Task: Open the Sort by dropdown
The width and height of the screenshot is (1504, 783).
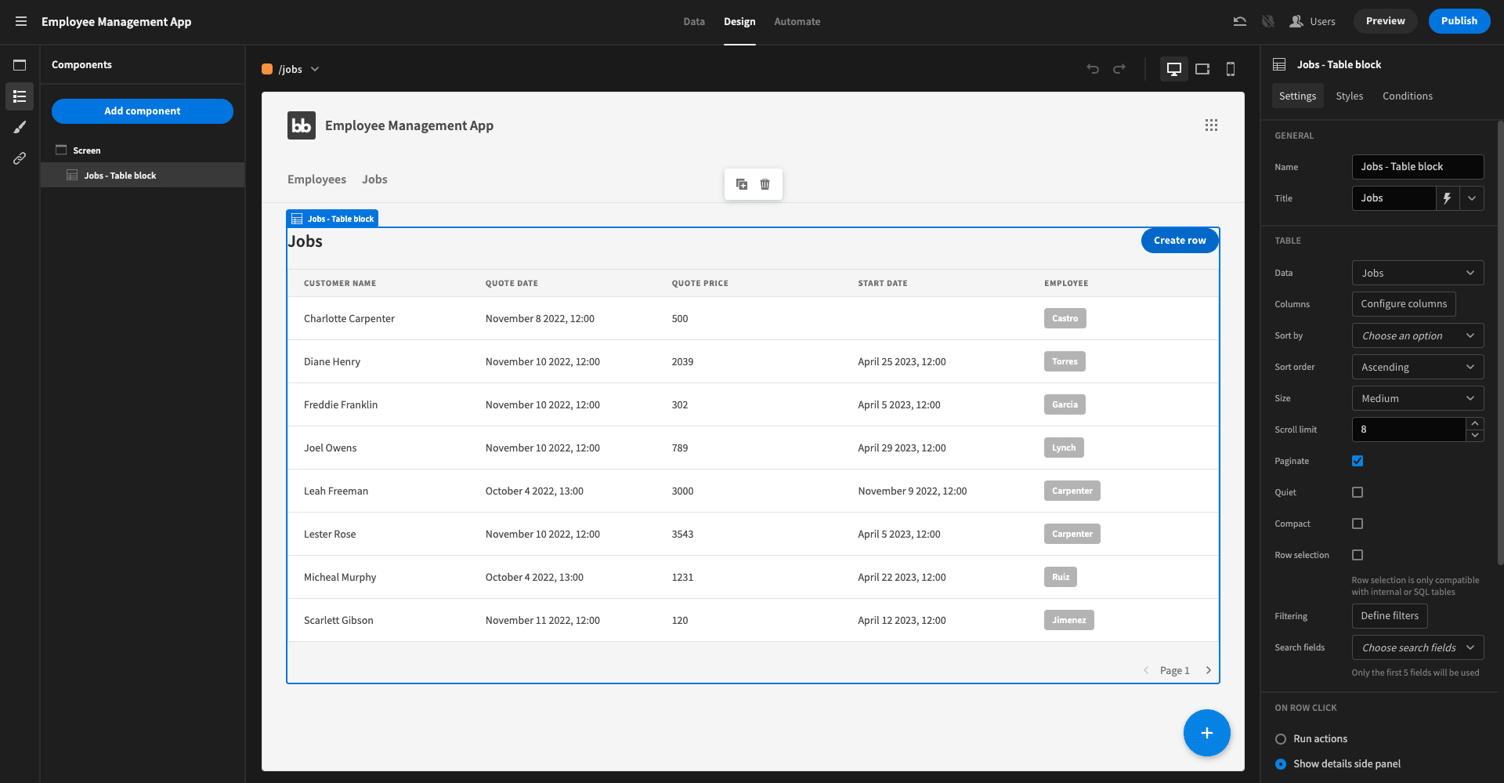Action: (x=1418, y=335)
